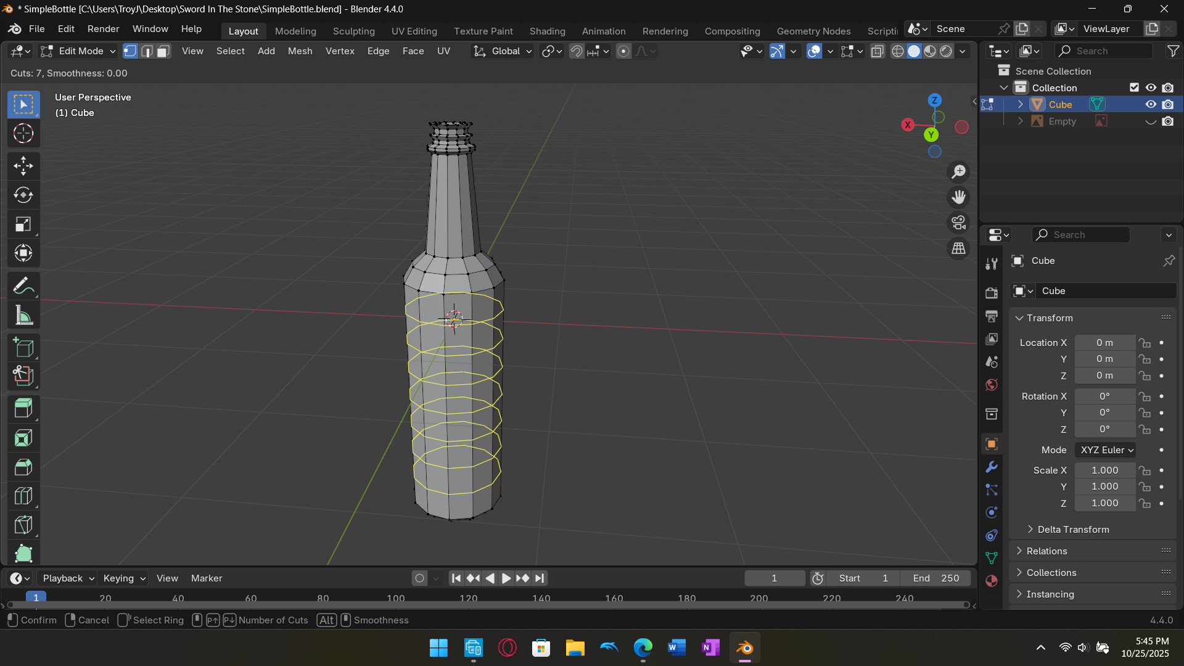Open the Vertex menu
This screenshot has height=666, width=1184.
(x=340, y=51)
